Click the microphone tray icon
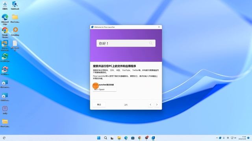 coord(224,138)
